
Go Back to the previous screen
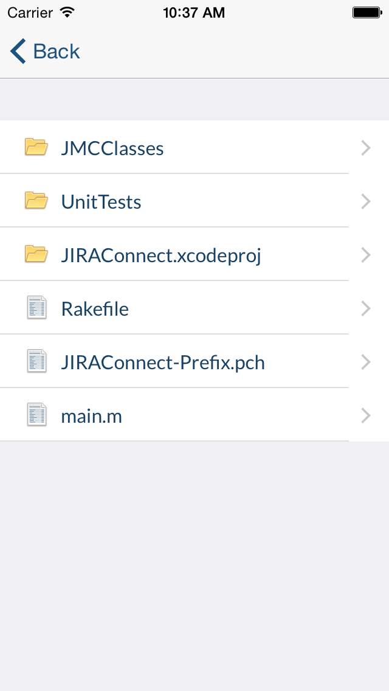[45, 51]
